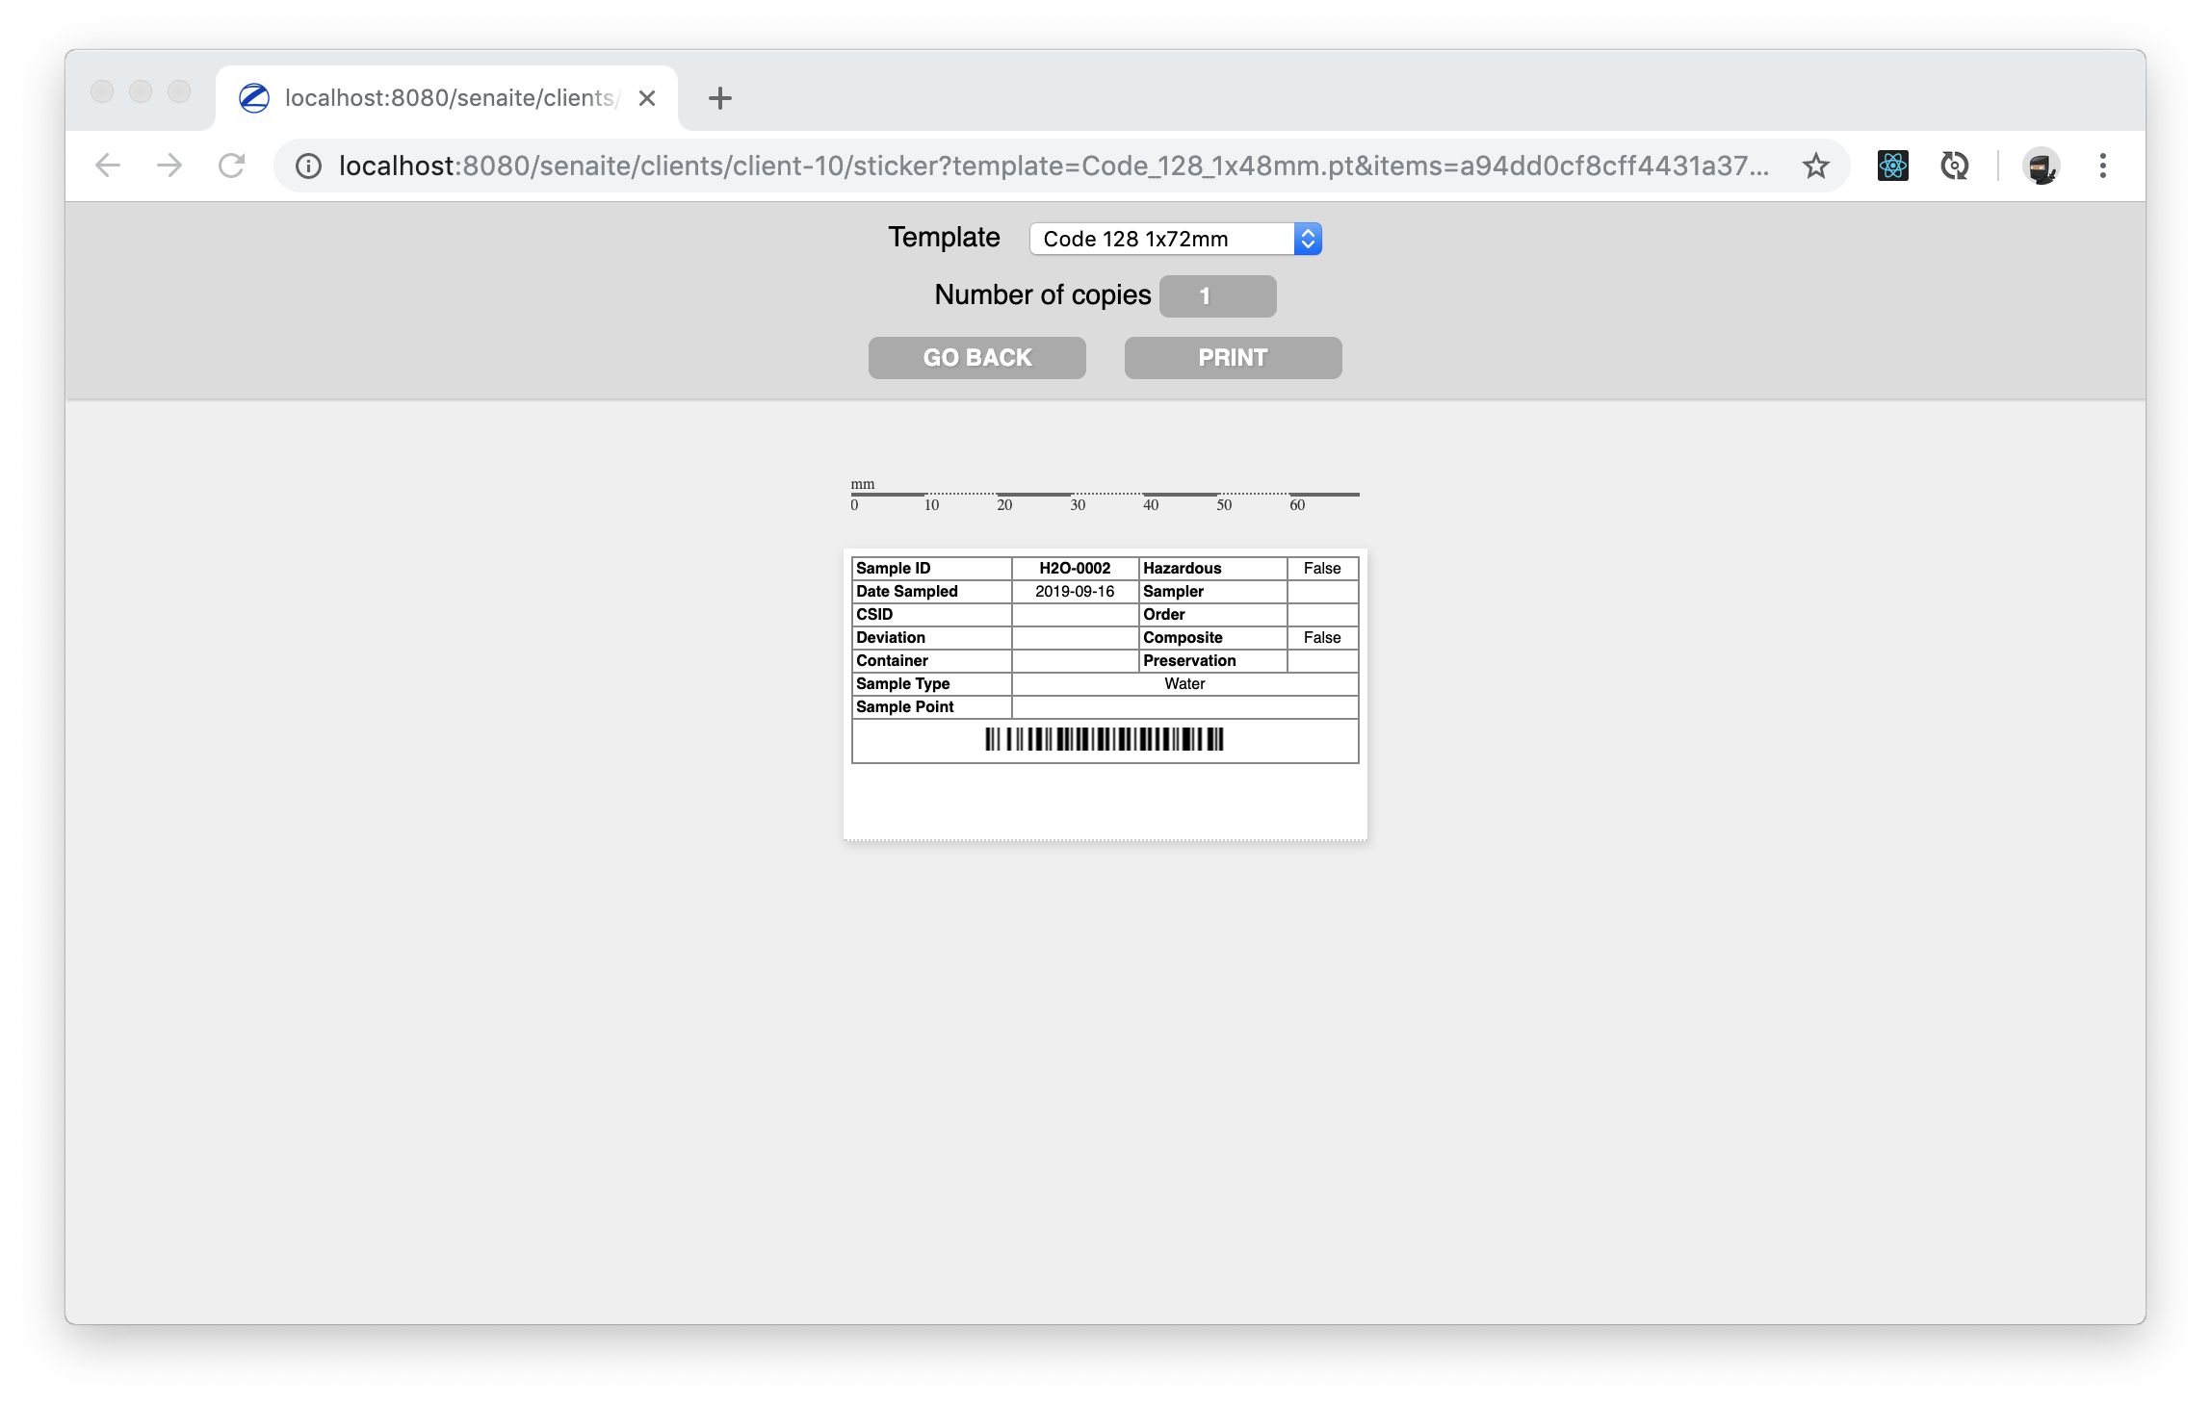
Task: Click the Number of copies label
Action: (x=1043, y=295)
